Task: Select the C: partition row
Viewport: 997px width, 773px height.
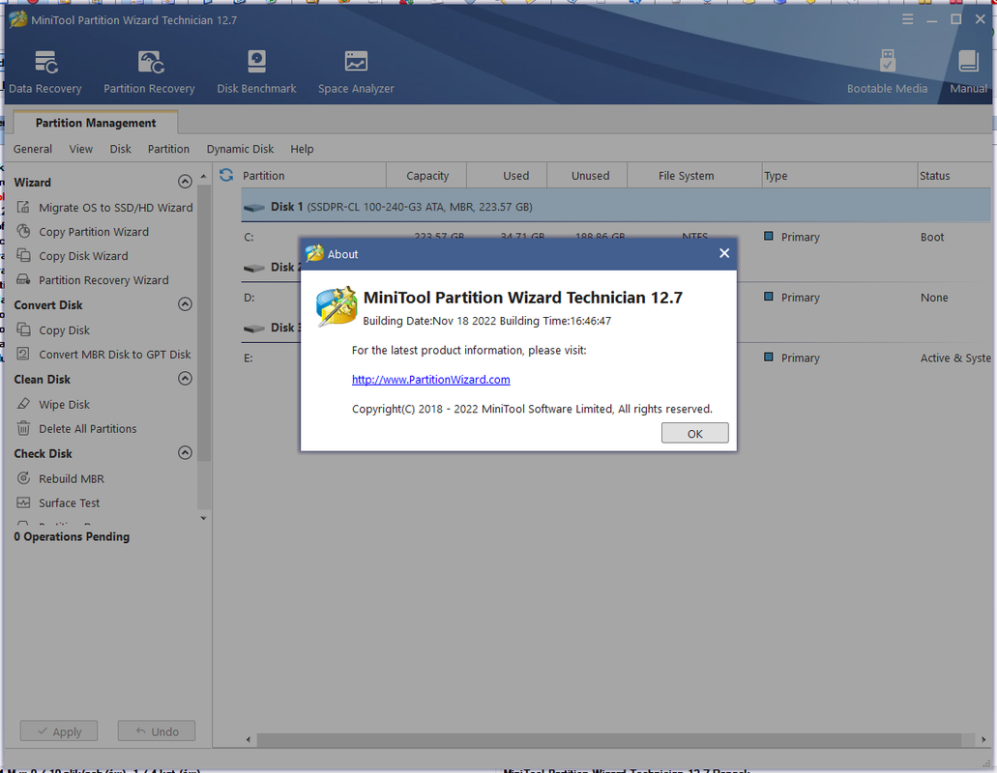Action: point(615,237)
